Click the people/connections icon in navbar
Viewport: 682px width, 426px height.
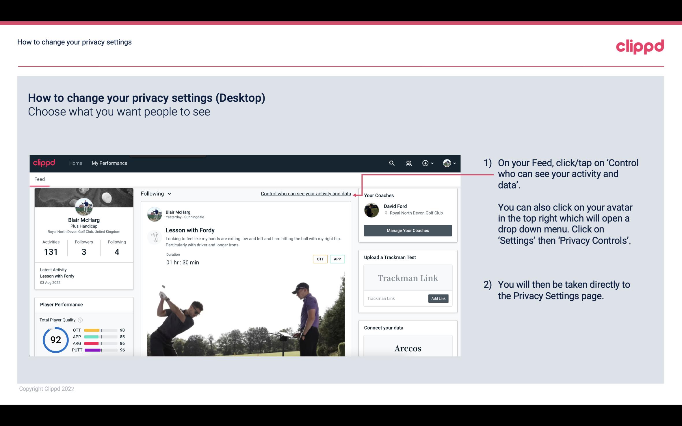408,163
